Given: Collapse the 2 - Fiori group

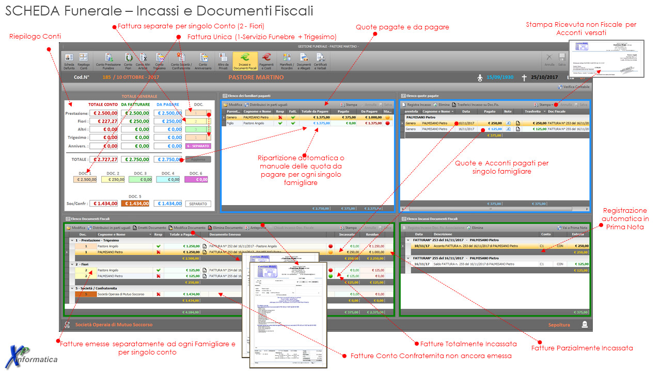Looking at the screenshot, I should (x=72, y=264).
